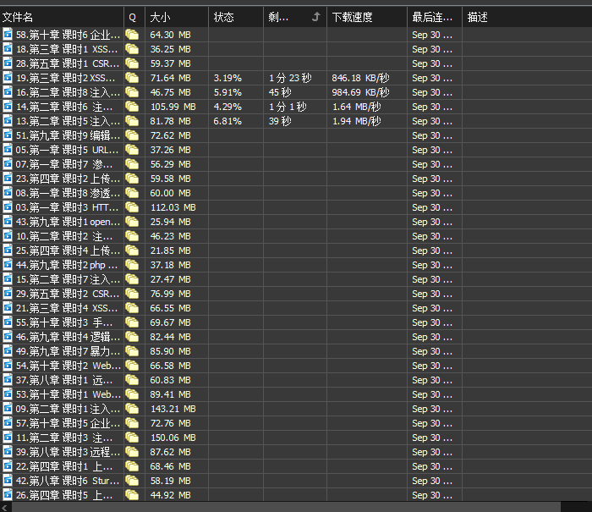
Task: Click file icon of 13.第二章 课时5 row
Action: pos(8,121)
